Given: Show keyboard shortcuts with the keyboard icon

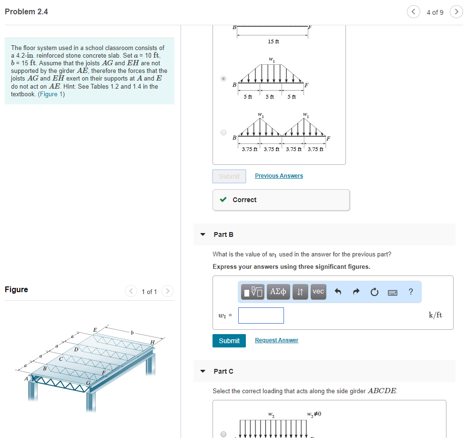Looking at the screenshot, I should click(393, 293).
